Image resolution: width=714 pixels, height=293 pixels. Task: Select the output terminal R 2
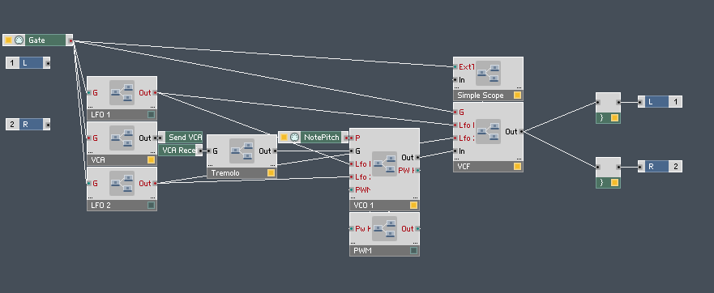660,167
